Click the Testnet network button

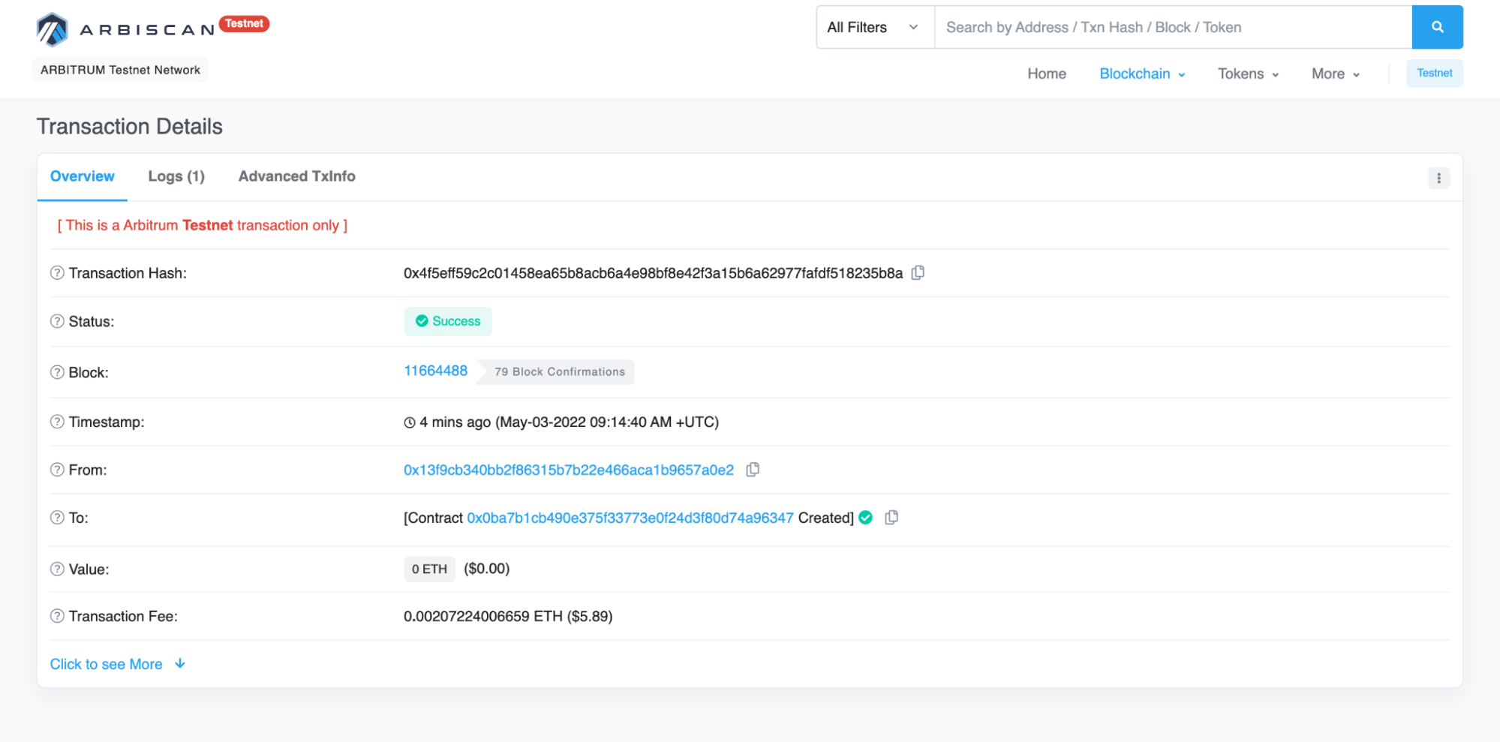(1433, 73)
